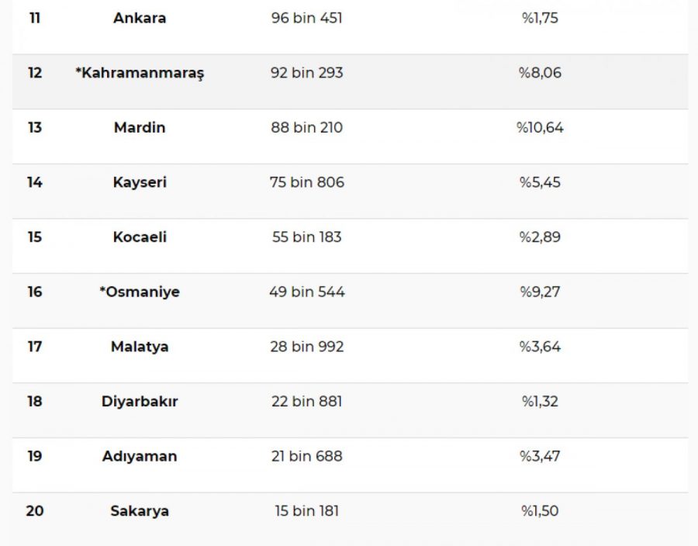
Task: Select the *Osmaniye city label
Action: coord(140,292)
